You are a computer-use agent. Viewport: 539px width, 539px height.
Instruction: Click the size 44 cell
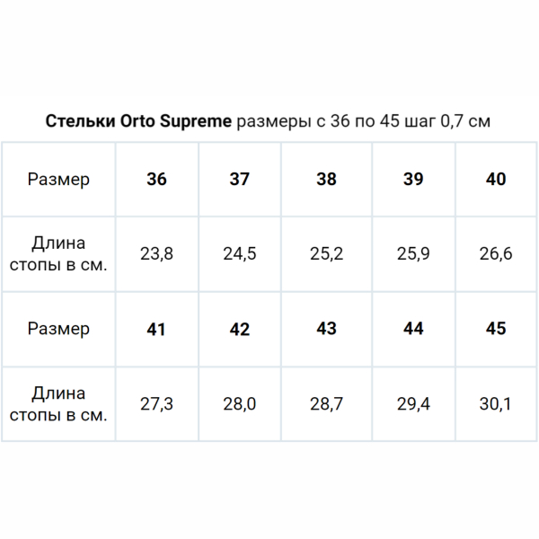(x=413, y=329)
